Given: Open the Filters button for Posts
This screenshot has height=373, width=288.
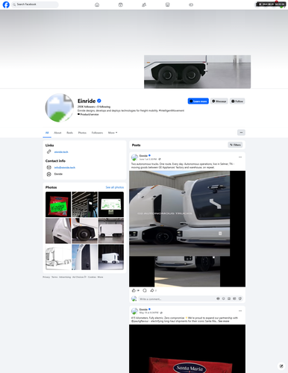Looking at the screenshot, I should click(x=235, y=145).
